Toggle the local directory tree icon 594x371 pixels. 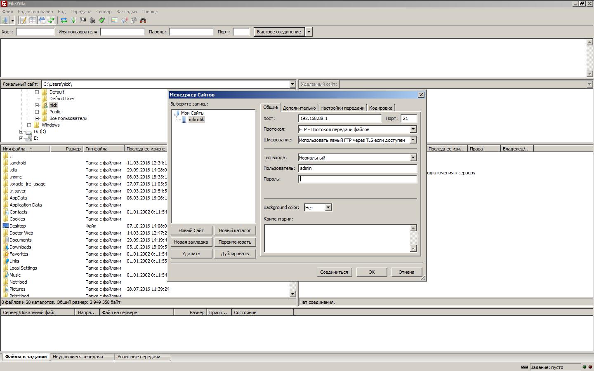33,20
